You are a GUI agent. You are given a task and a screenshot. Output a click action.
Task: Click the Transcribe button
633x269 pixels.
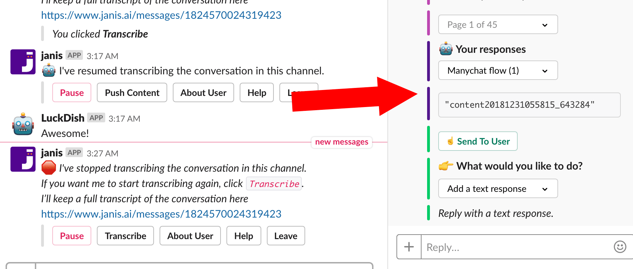click(x=125, y=236)
